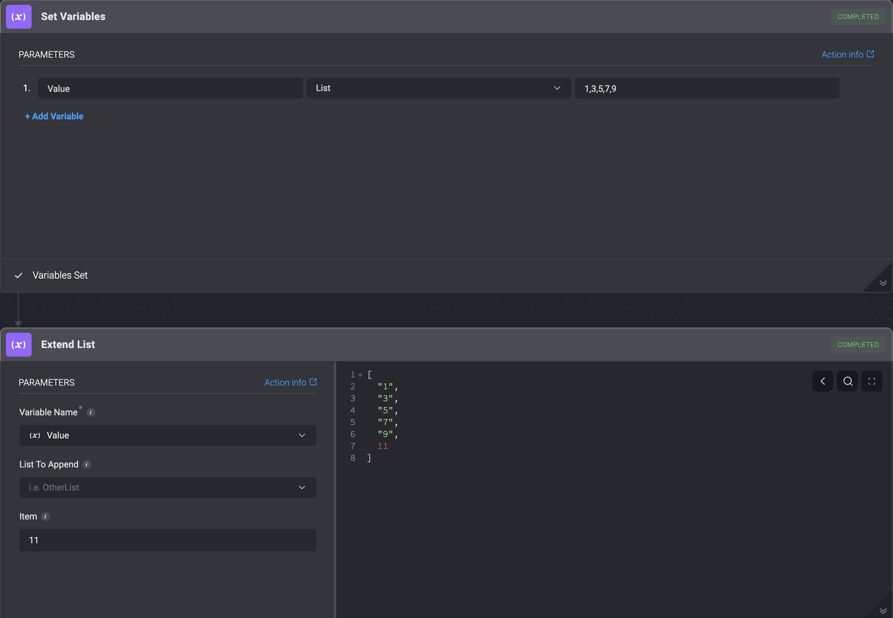The height and width of the screenshot is (618, 893).
Task: Click the PARAMETERS heading in Extend List
Action: point(46,383)
